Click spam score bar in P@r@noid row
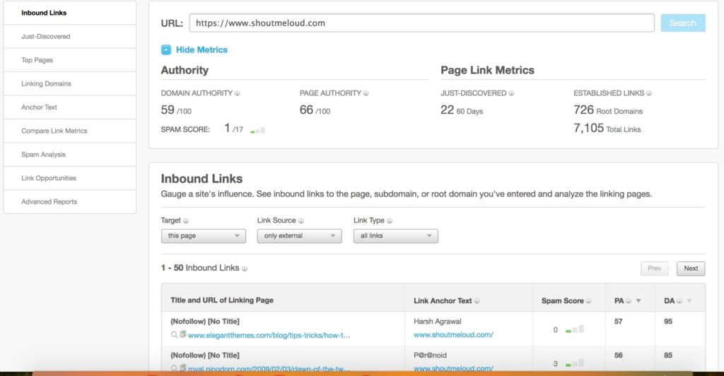724x376 pixels. coord(575,363)
